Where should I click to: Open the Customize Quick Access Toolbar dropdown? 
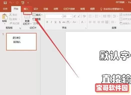click(28, 3)
